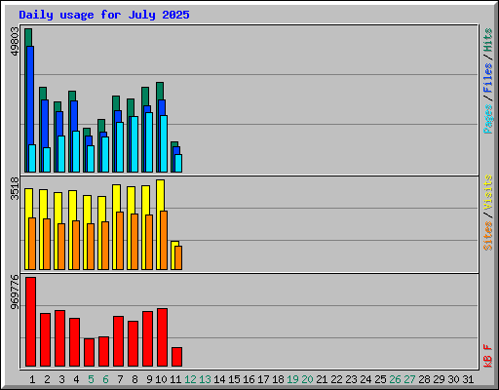Click day 2 on the x-axis
The image size is (499, 390).
47,379
